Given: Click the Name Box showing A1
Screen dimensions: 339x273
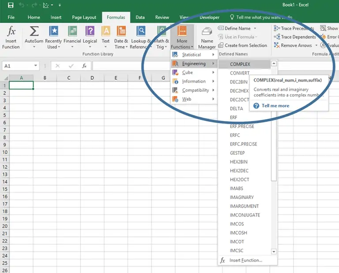Looking at the screenshot, I should [x=18, y=66].
